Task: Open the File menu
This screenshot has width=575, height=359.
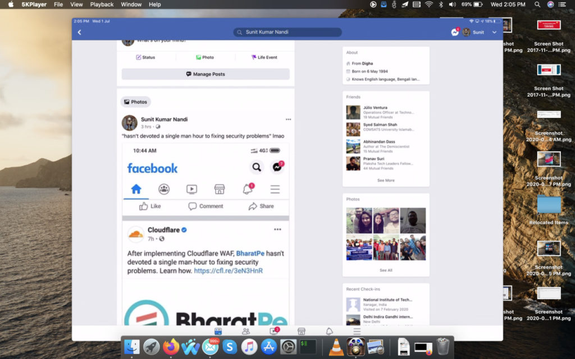Action: click(x=58, y=4)
